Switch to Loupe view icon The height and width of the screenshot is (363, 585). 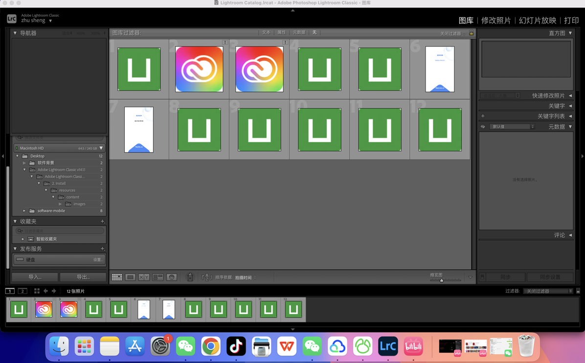[x=130, y=277]
